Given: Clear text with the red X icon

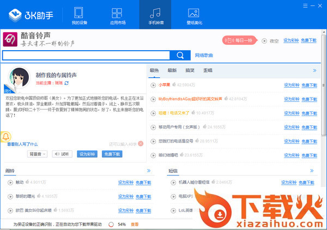Looking at the screenshot, I should (141, 144).
